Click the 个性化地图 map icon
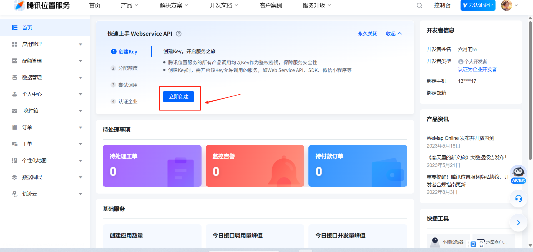This screenshot has width=533, height=252. [x=15, y=161]
